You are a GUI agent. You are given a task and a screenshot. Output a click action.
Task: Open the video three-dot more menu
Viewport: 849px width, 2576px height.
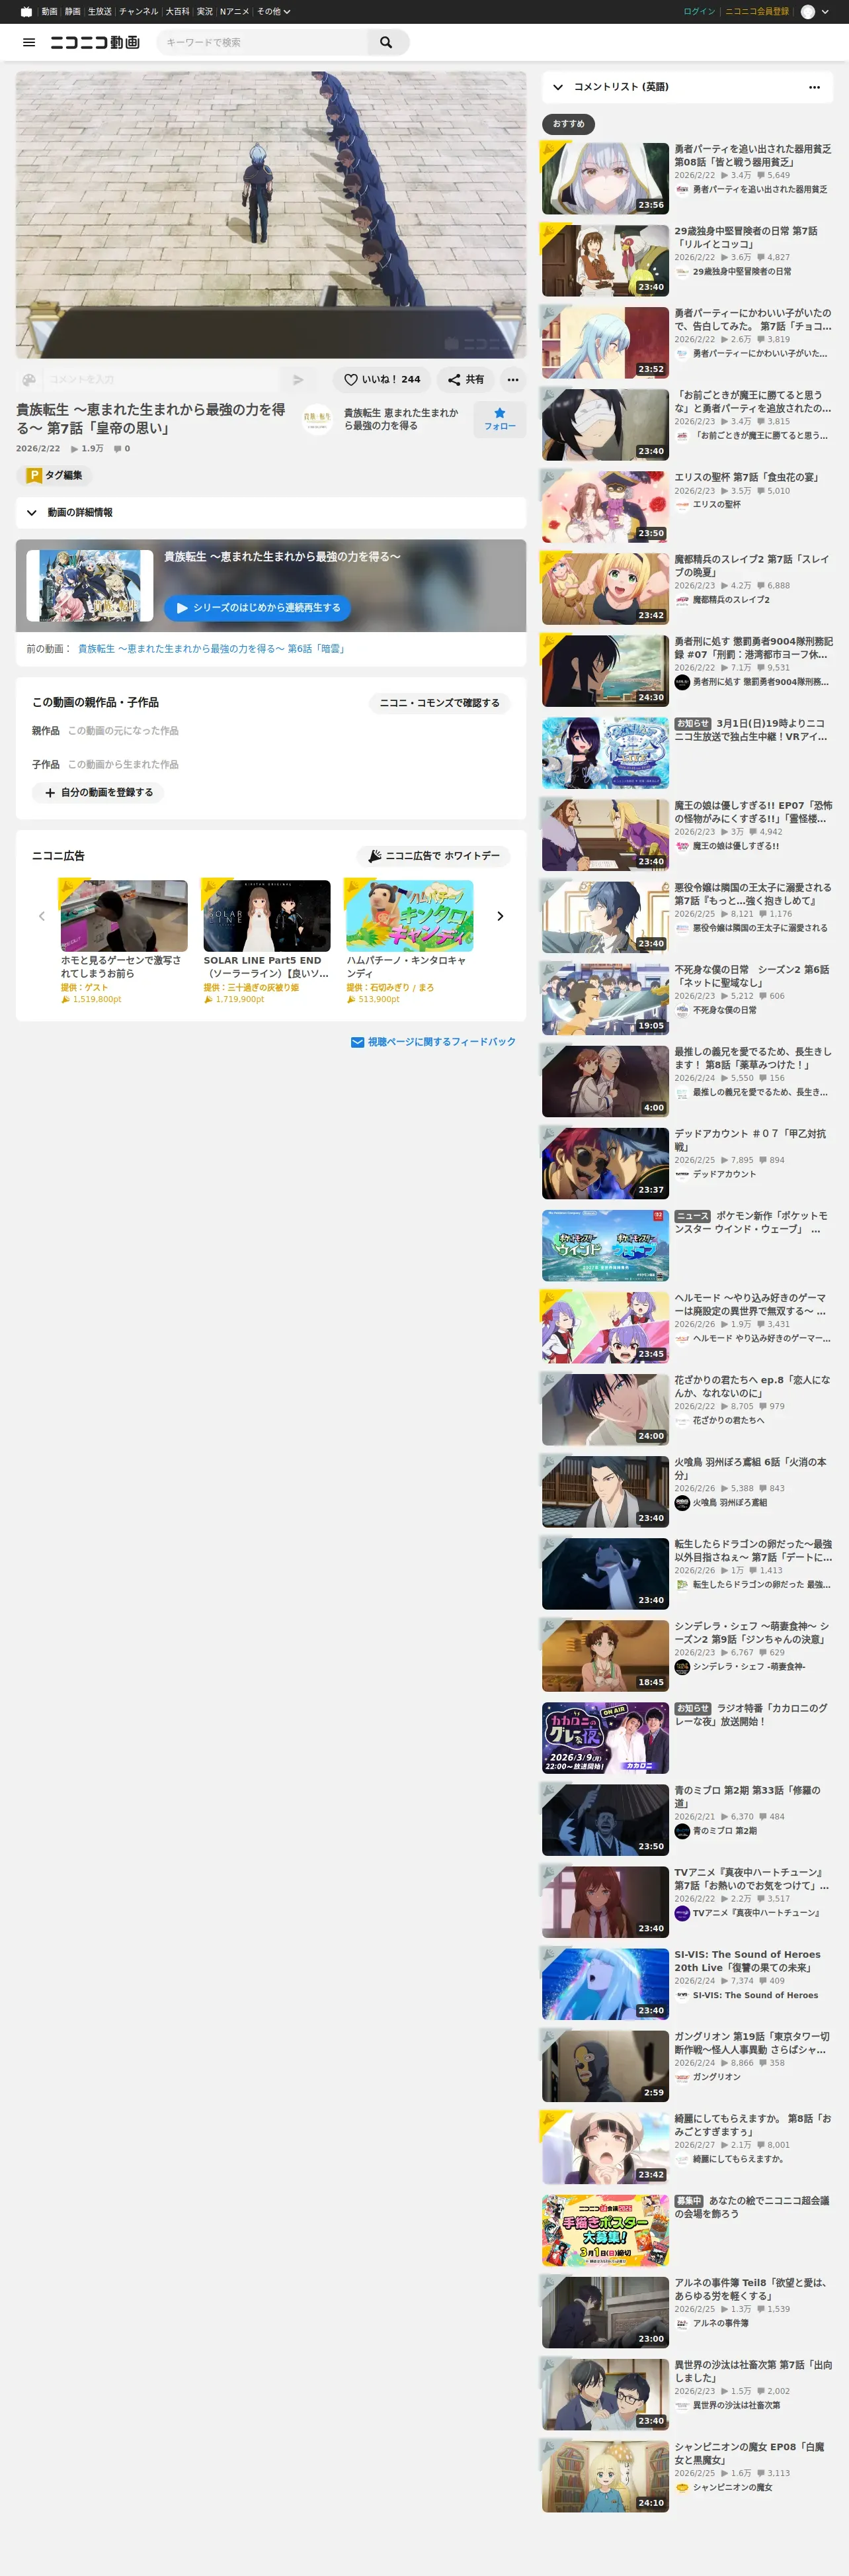512,380
